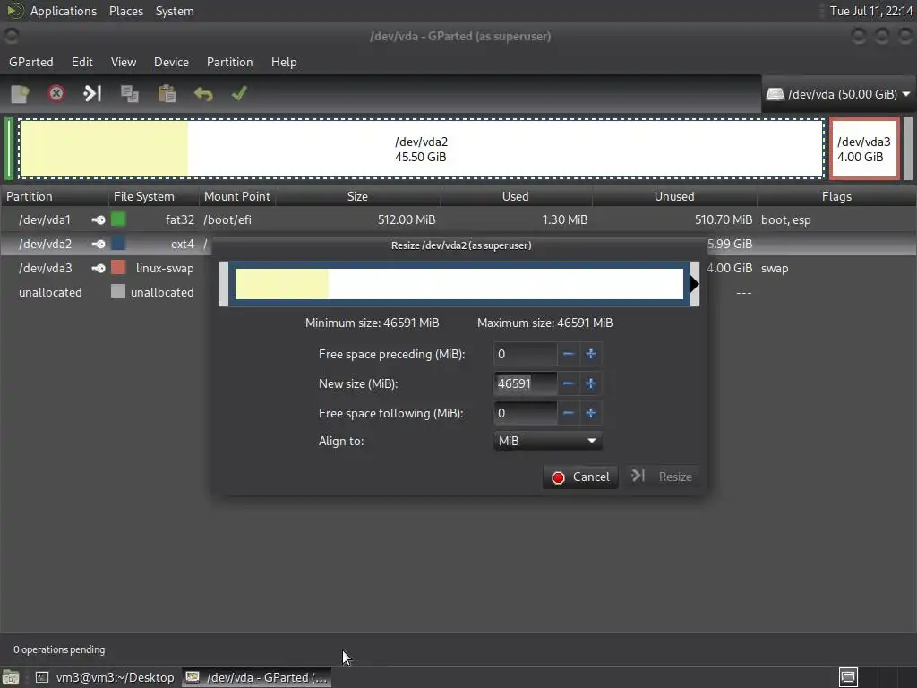This screenshot has width=917, height=688.
Task: Open the /dev/vda device selector dropdown
Action: tap(838, 94)
